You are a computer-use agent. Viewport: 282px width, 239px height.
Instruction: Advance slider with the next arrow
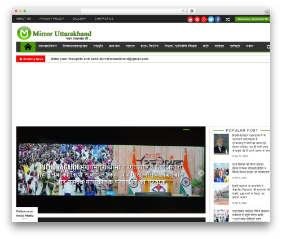click(x=201, y=173)
